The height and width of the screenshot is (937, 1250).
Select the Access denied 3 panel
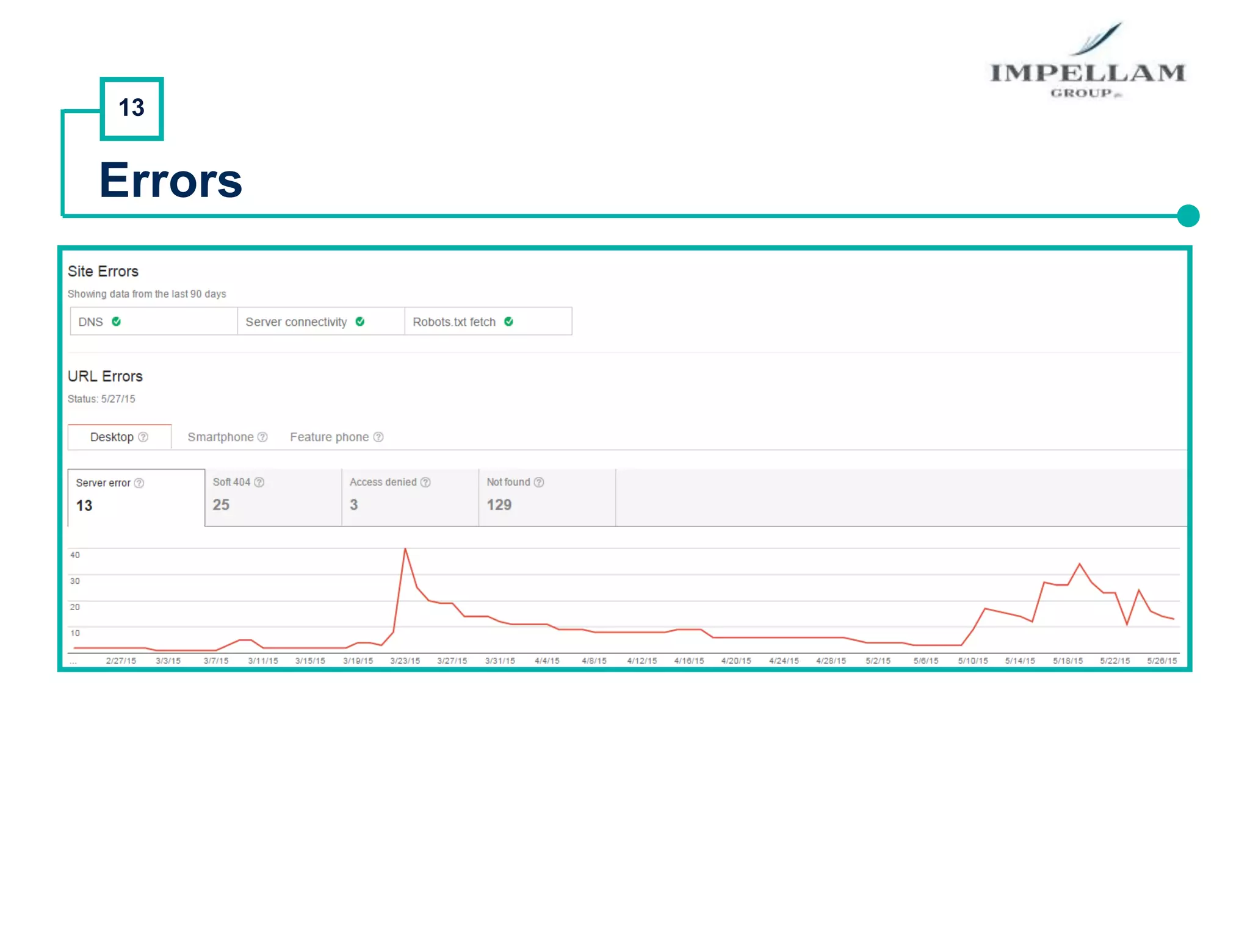coord(410,497)
